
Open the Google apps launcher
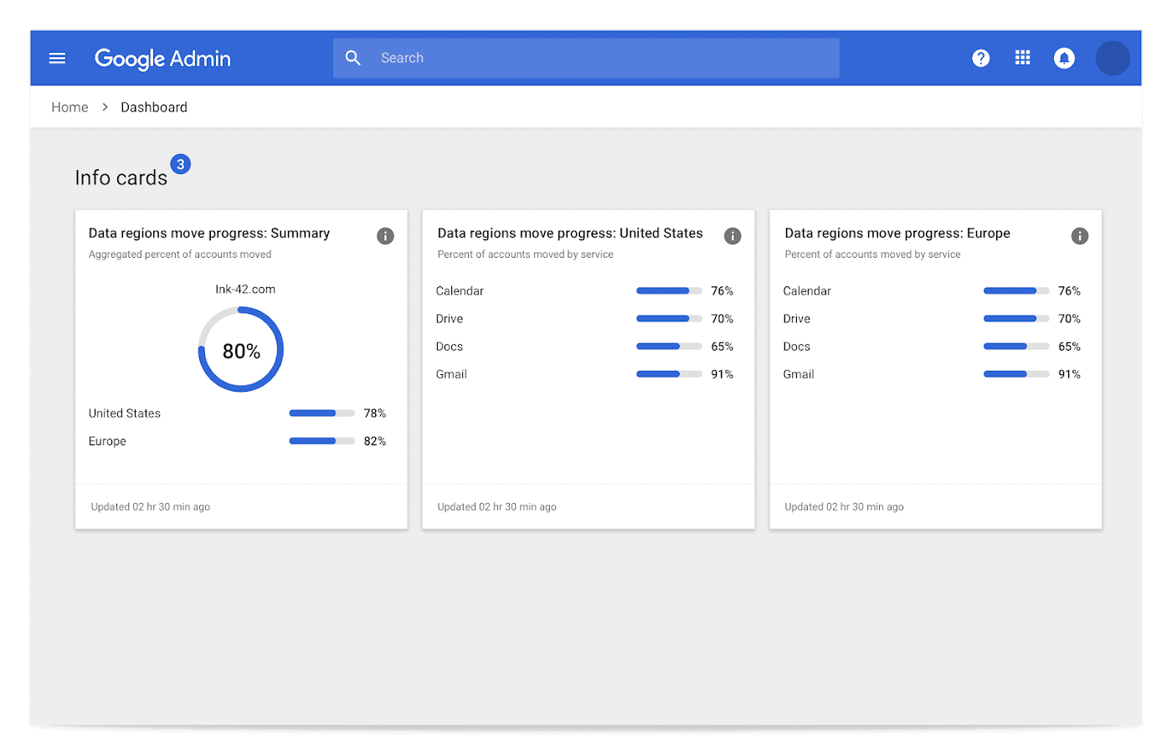pos(1022,58)
